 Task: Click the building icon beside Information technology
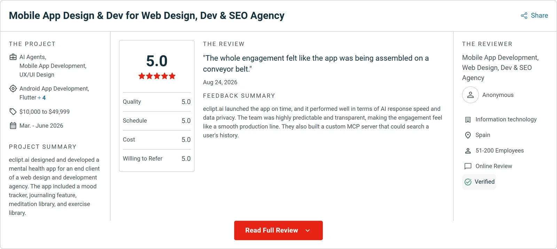(x=468, y=120)
